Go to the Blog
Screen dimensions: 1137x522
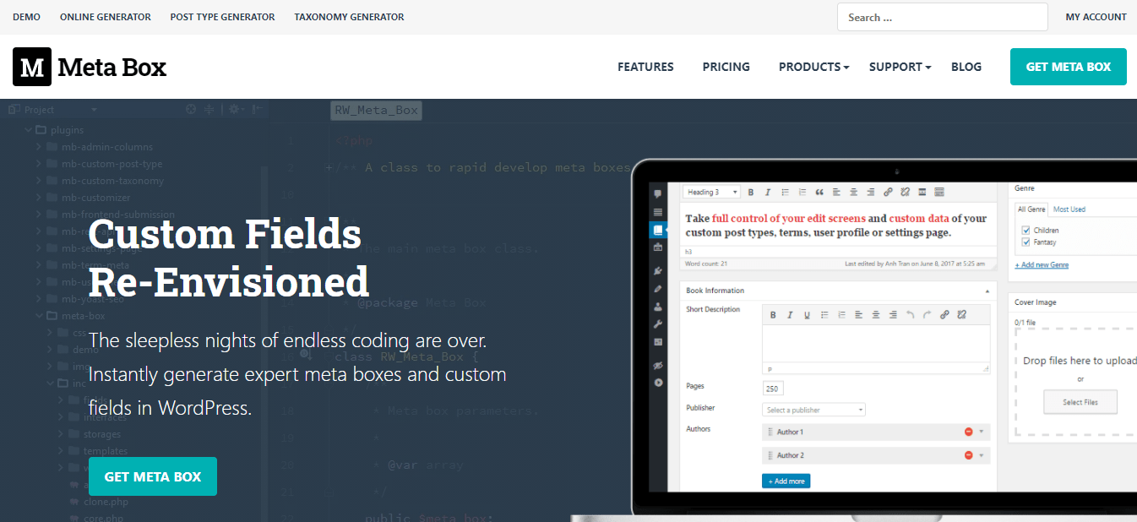pyautogui.click(x=966, y=67)
